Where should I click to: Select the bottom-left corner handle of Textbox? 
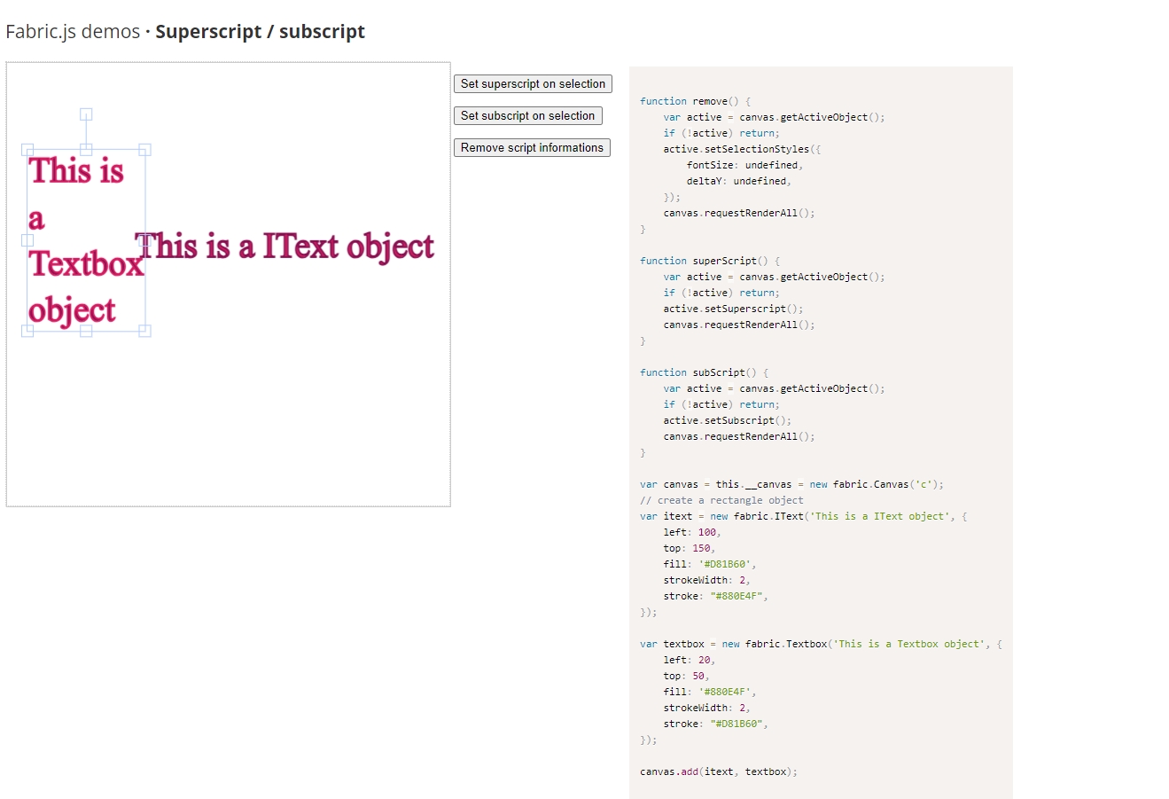[27, 331]
